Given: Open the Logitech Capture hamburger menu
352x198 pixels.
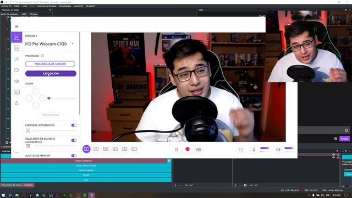Looking at the screenshot, I should tap(16, 26).
